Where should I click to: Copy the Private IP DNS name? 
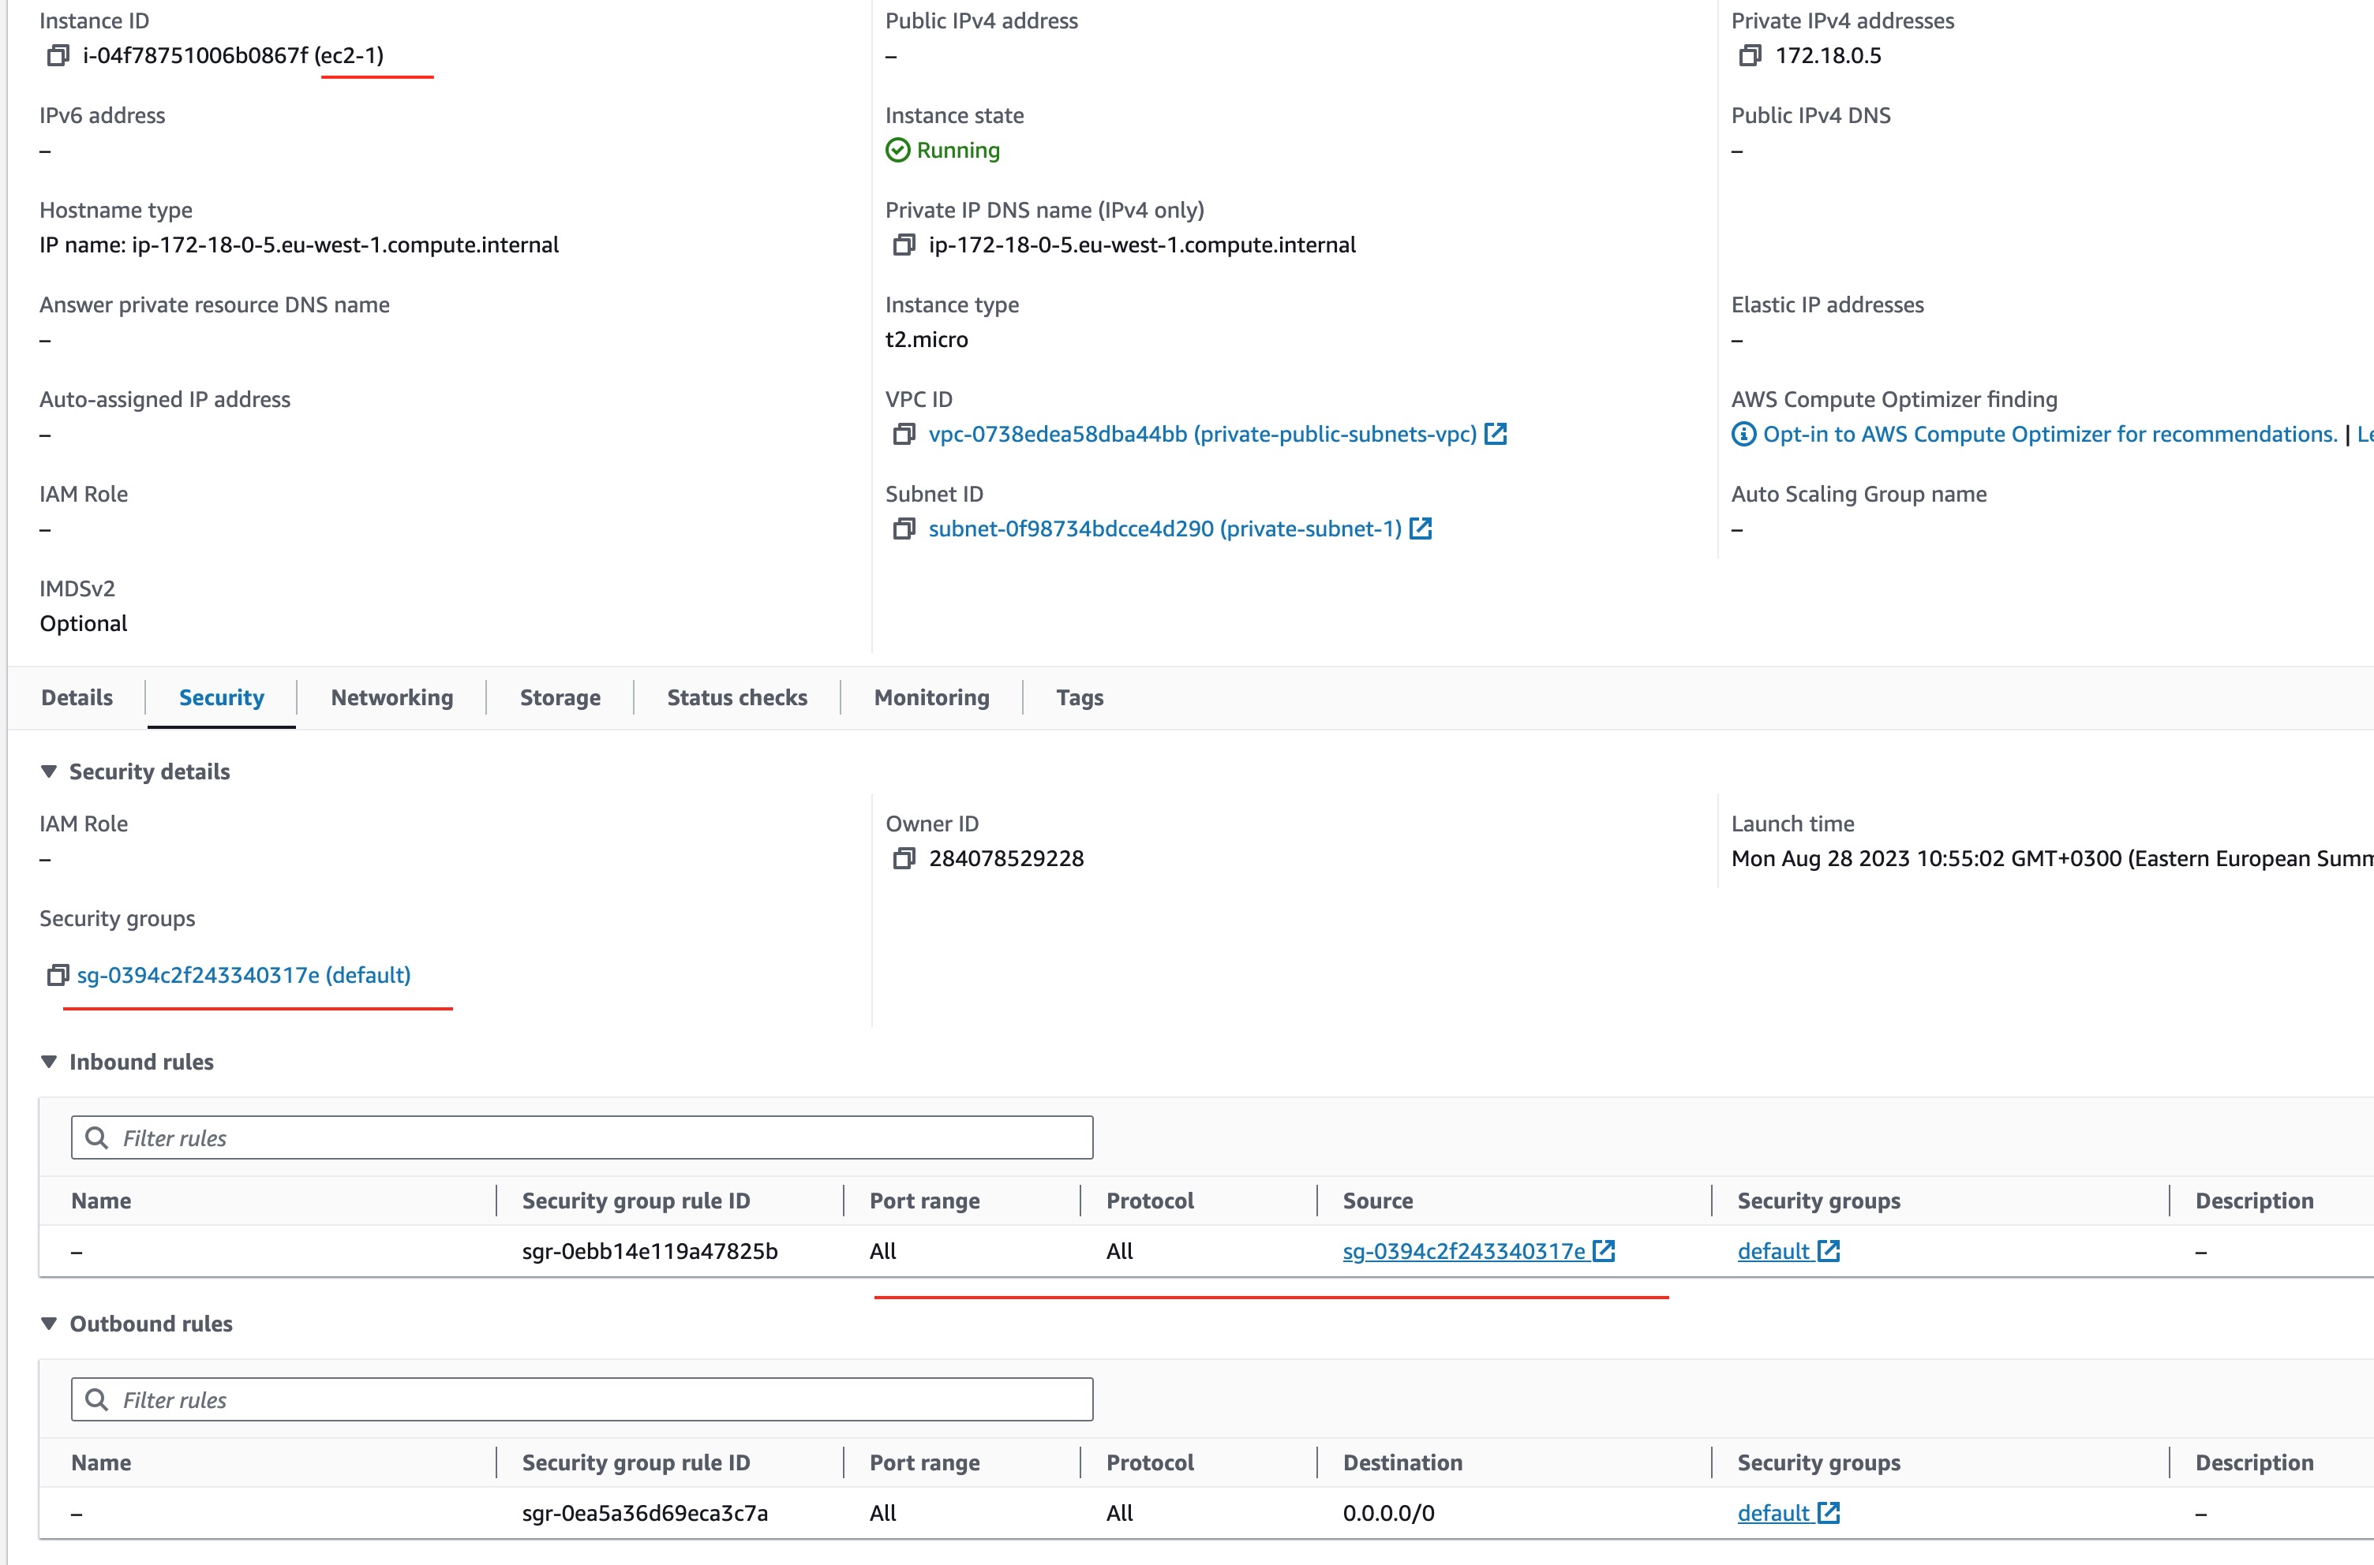[x=904, y=245]
